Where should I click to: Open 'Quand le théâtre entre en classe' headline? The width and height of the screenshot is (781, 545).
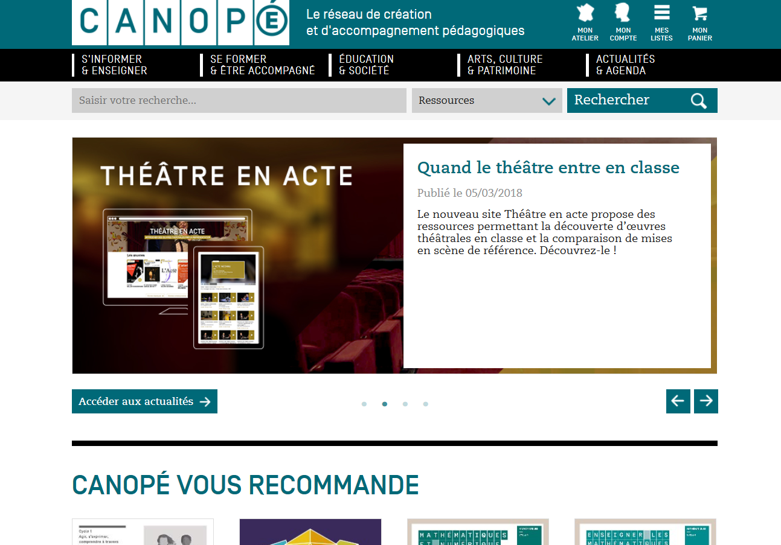[548, 168]
